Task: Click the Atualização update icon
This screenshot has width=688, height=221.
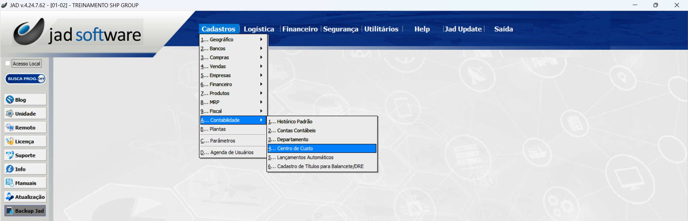Action: click(x=10, y=197)
